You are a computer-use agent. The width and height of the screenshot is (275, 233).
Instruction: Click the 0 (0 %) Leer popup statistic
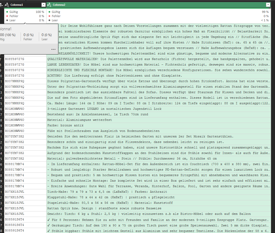[x=46, y=37]
